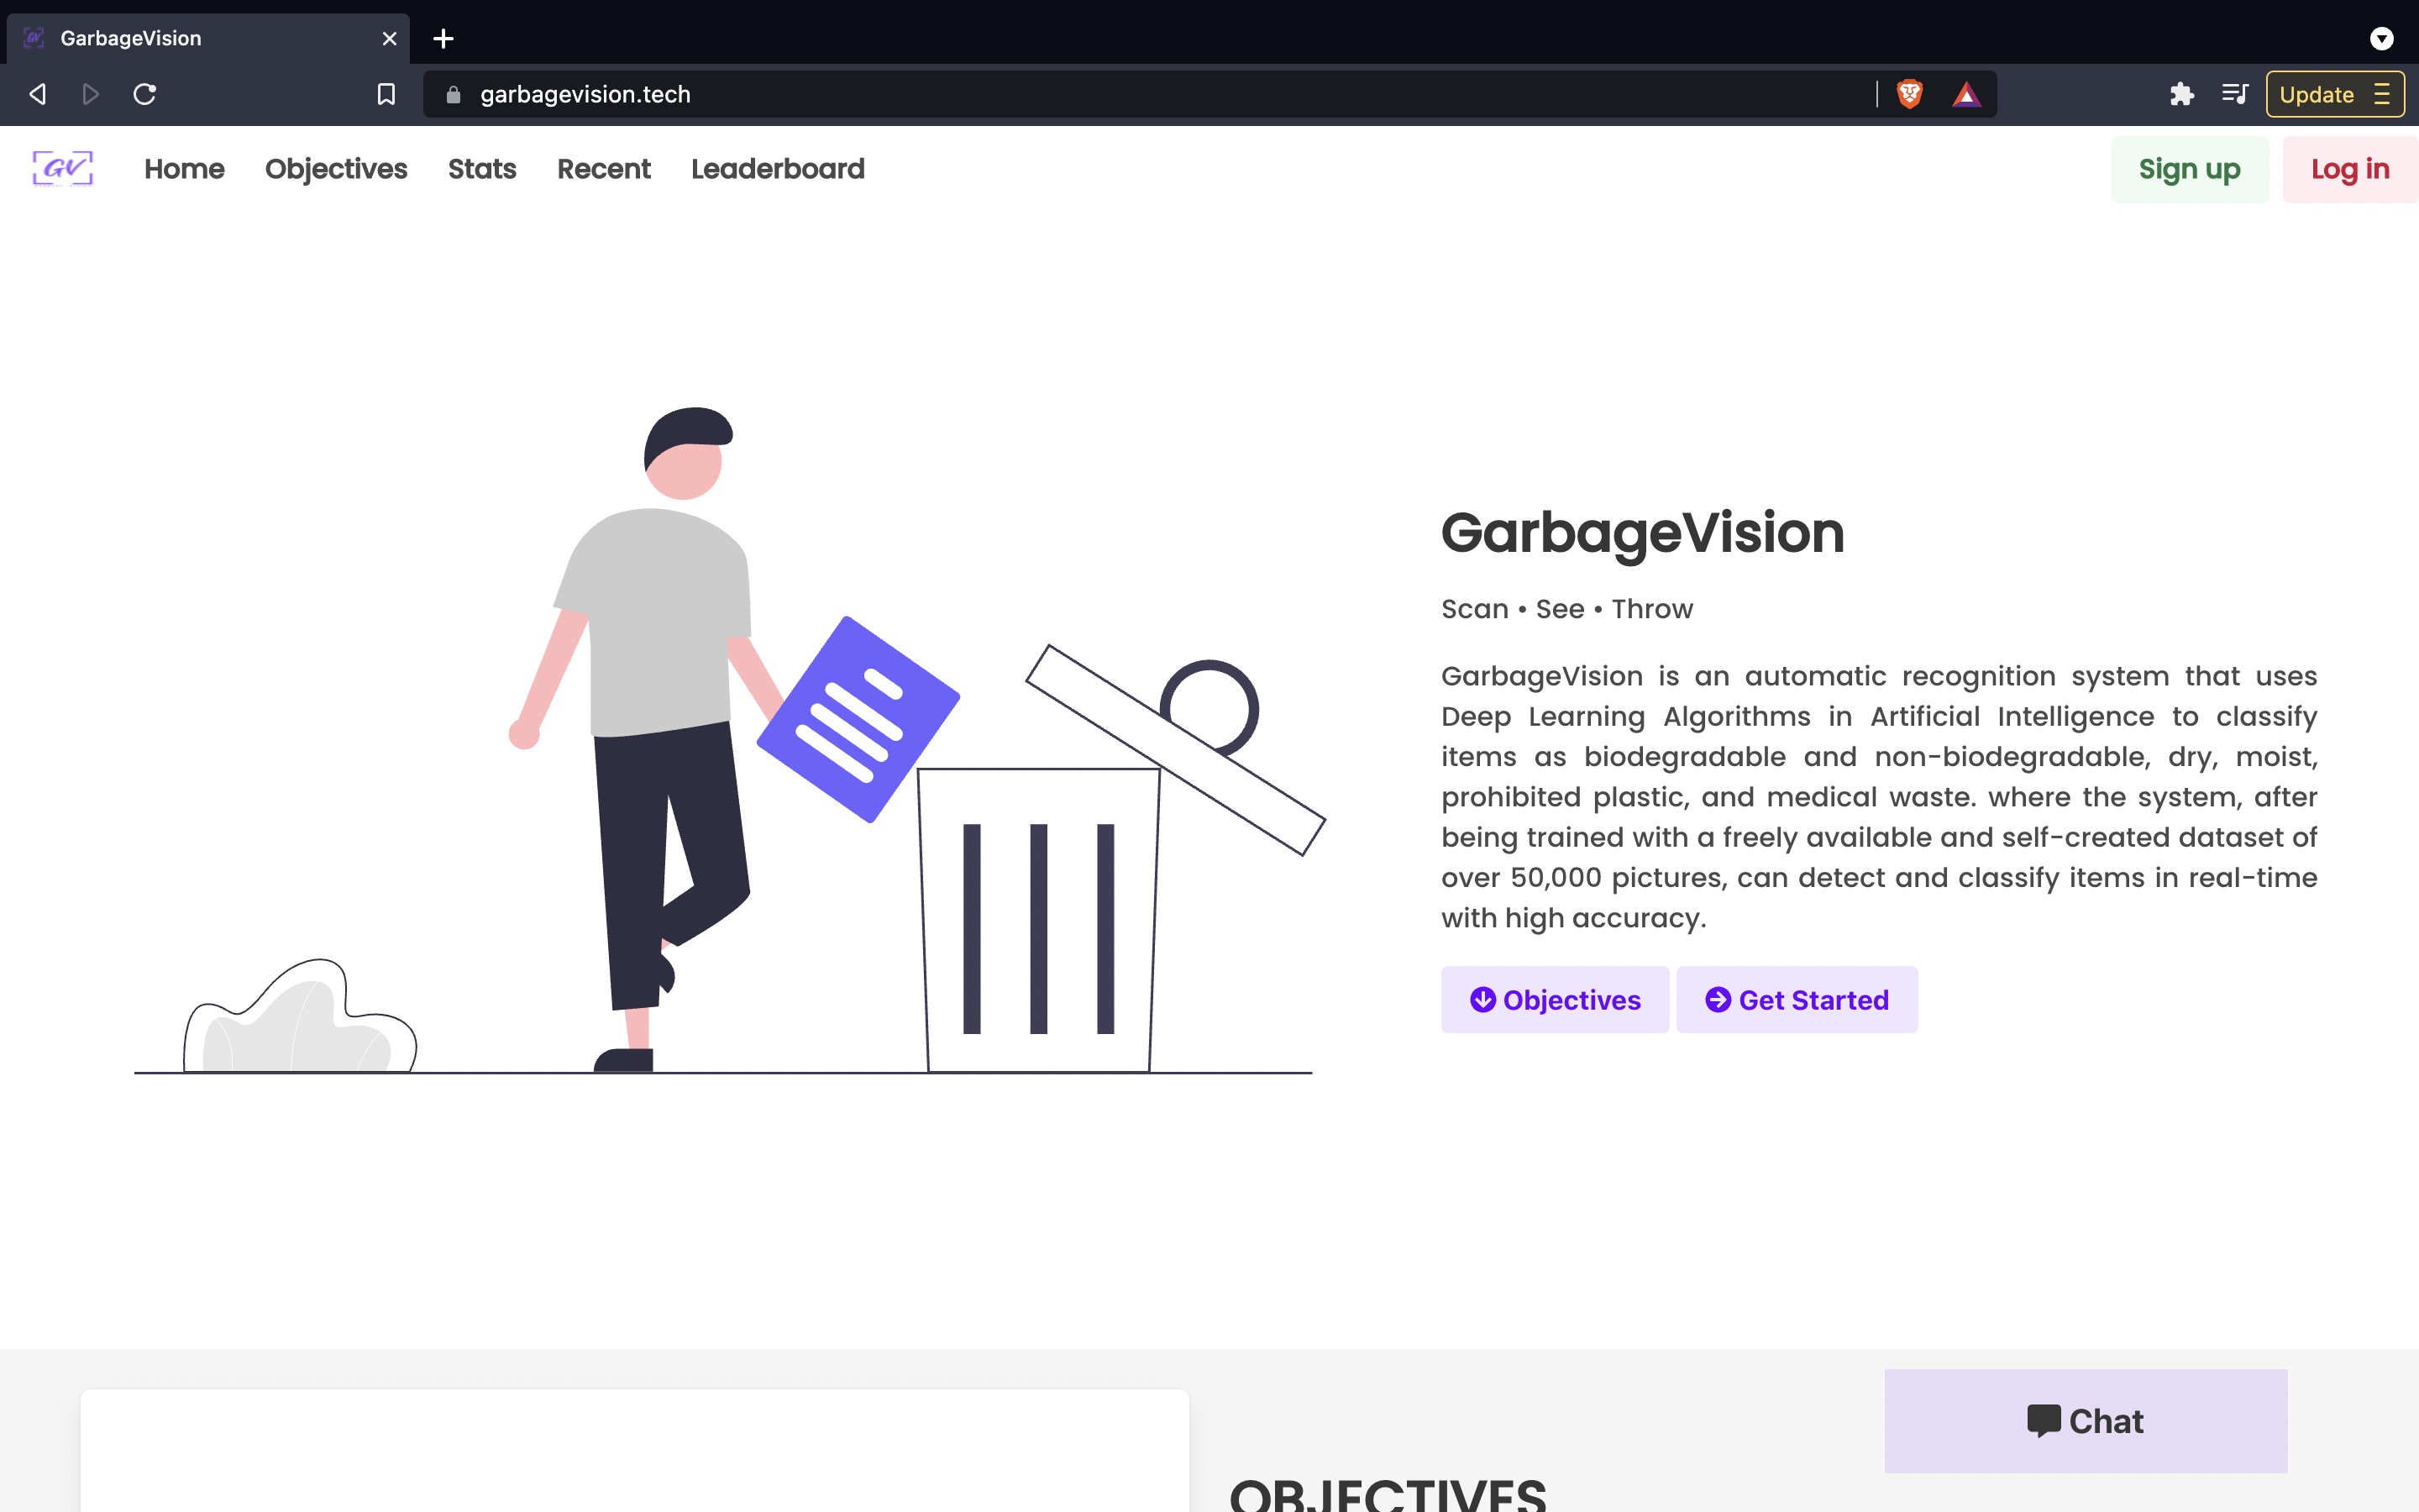This screenshot has width=2419, height=1512.
Task: Expand the tab search dropdown arrow
Action: (2381, 38)
